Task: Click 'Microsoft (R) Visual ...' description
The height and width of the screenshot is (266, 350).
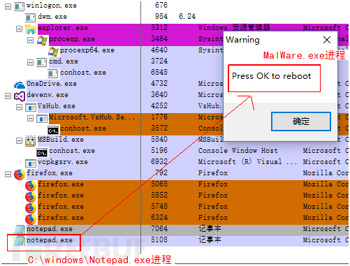Action: pos(248,162)
